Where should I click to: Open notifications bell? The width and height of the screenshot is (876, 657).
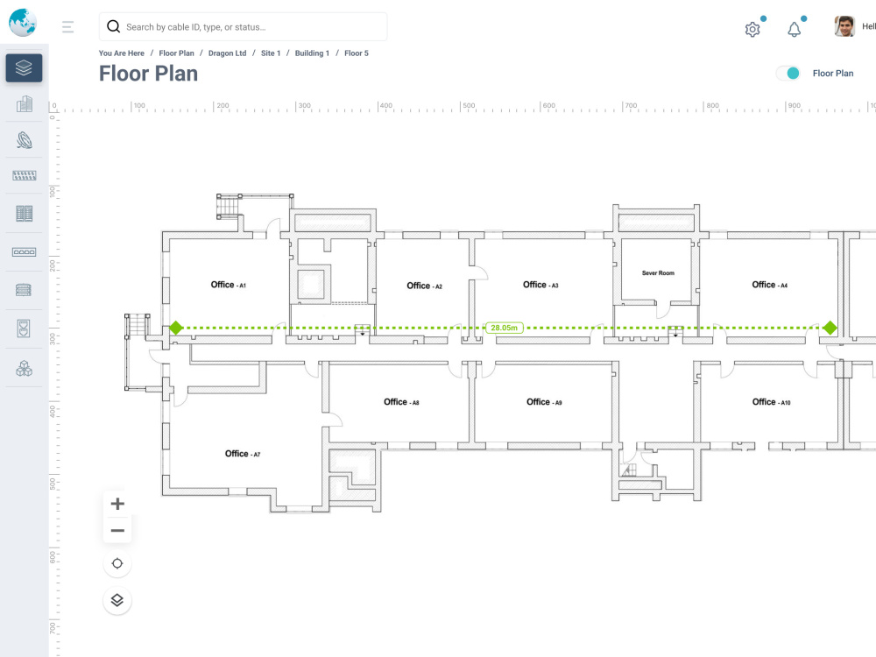[794, 29]
